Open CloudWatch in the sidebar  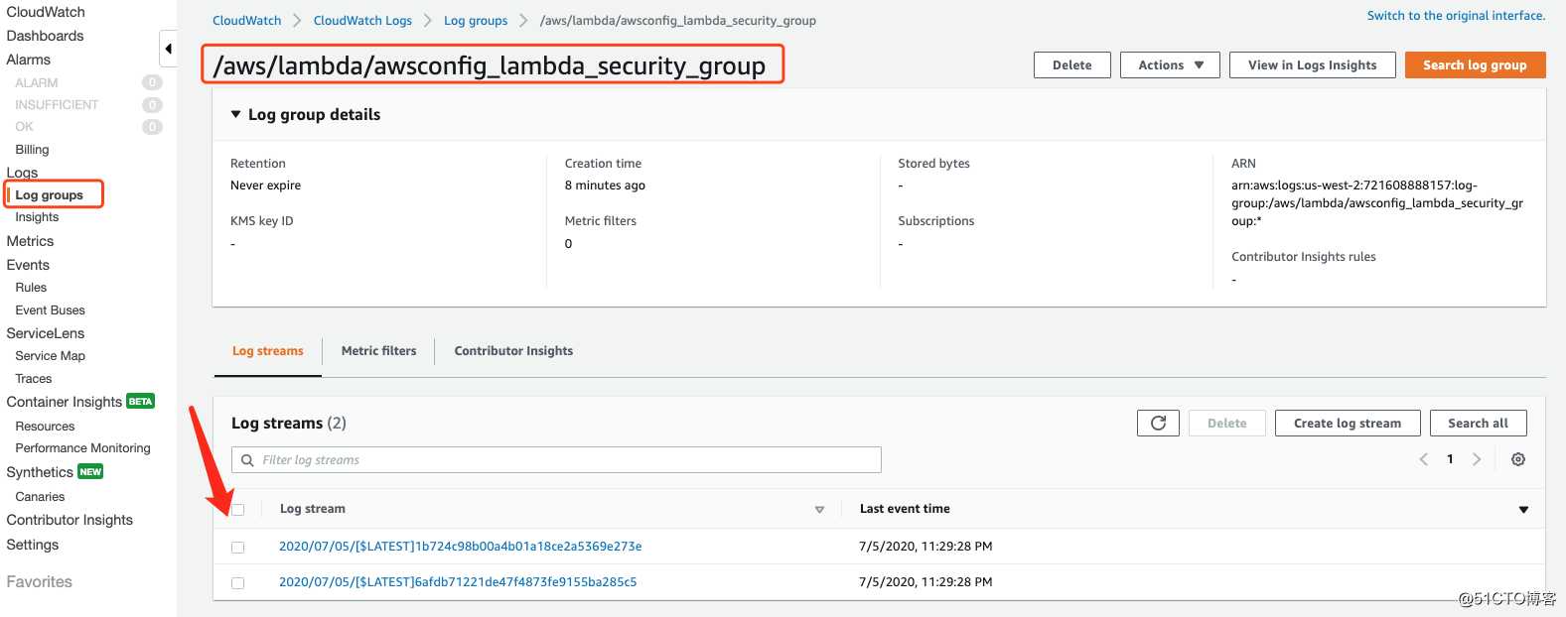coord(46,12)
